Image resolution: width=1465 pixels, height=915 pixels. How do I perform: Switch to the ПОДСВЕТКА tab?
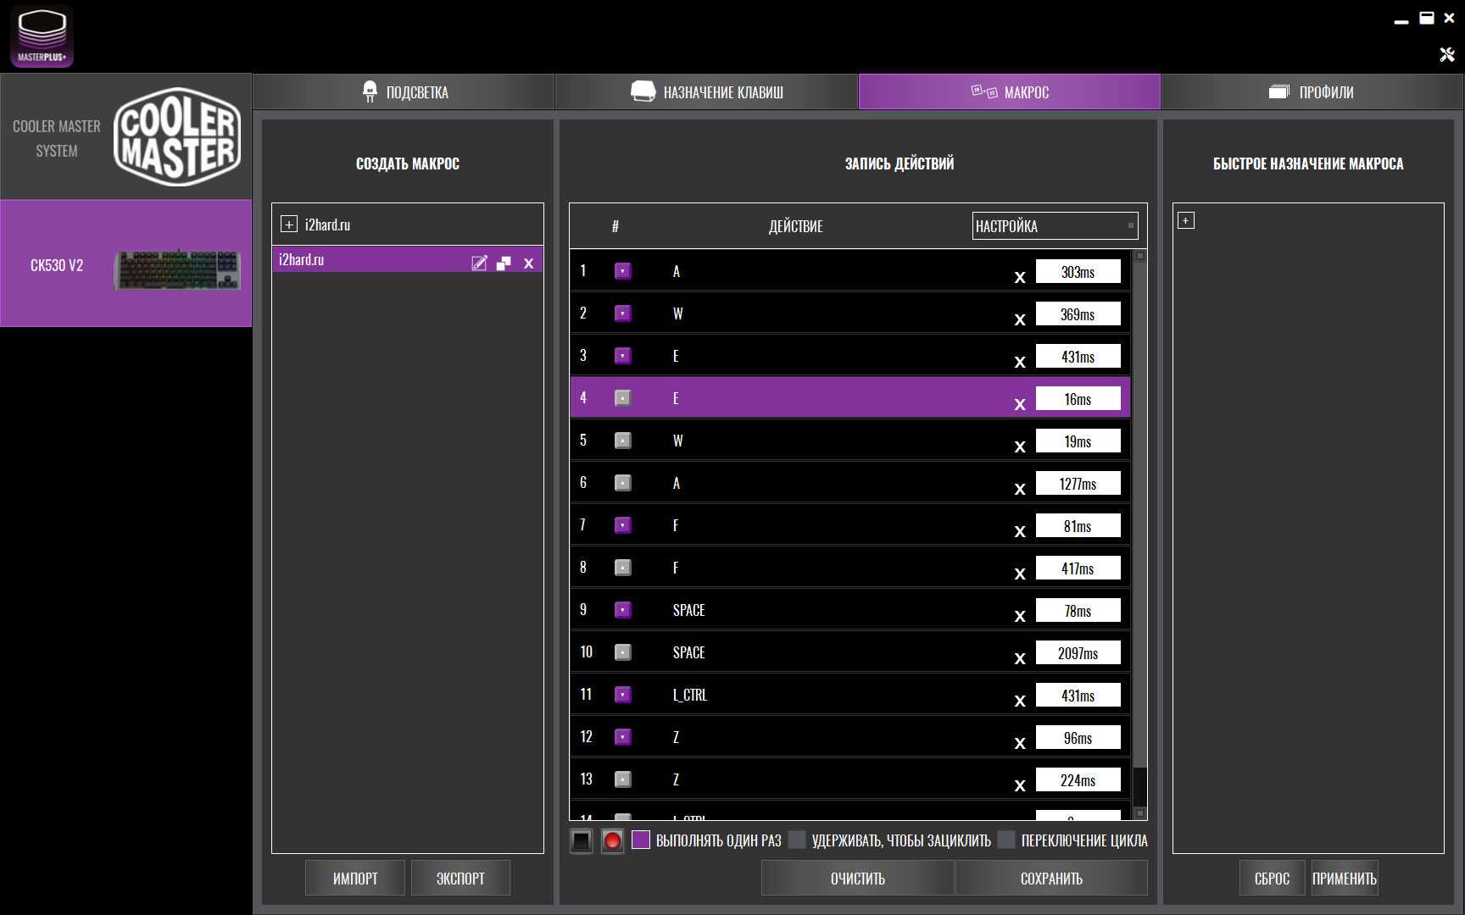404,91
